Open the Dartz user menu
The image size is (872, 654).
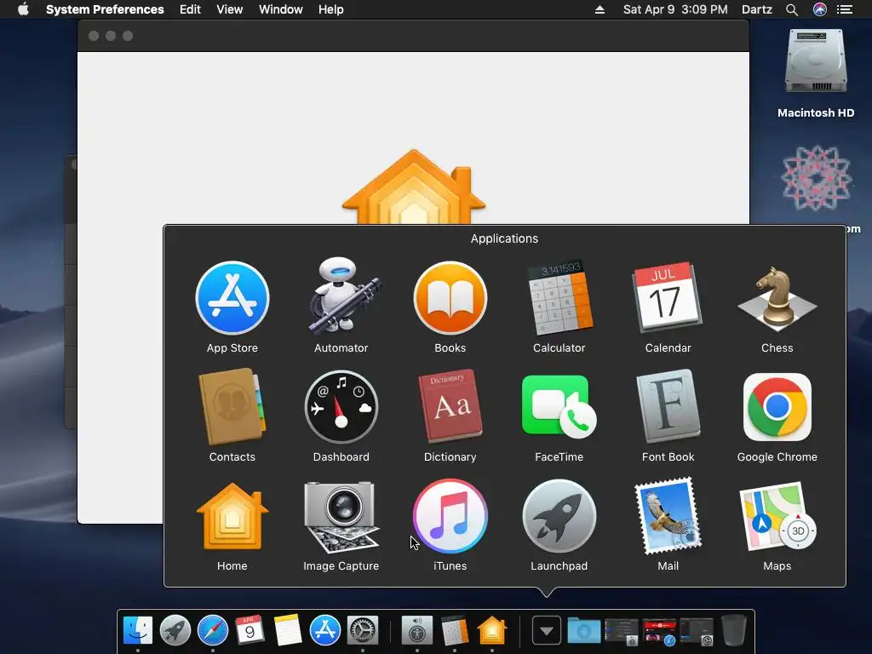click(x=757, y=9)
